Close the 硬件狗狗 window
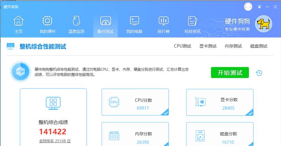Image resolution: width=281 pixels, height=146 pixels. click(275, 7)
